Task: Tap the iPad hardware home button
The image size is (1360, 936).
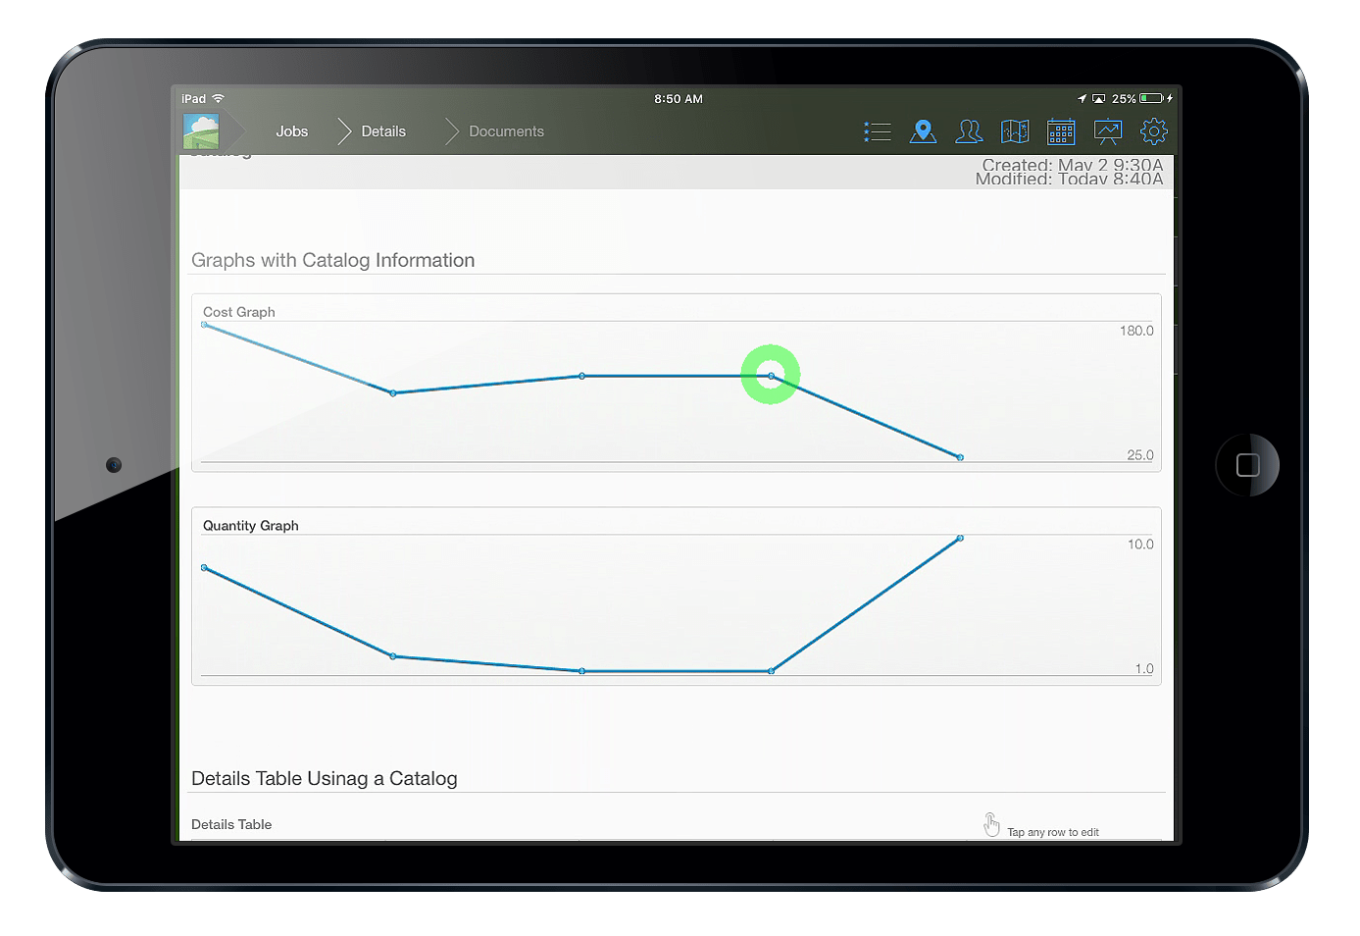Action: (x=1247, y=465)
